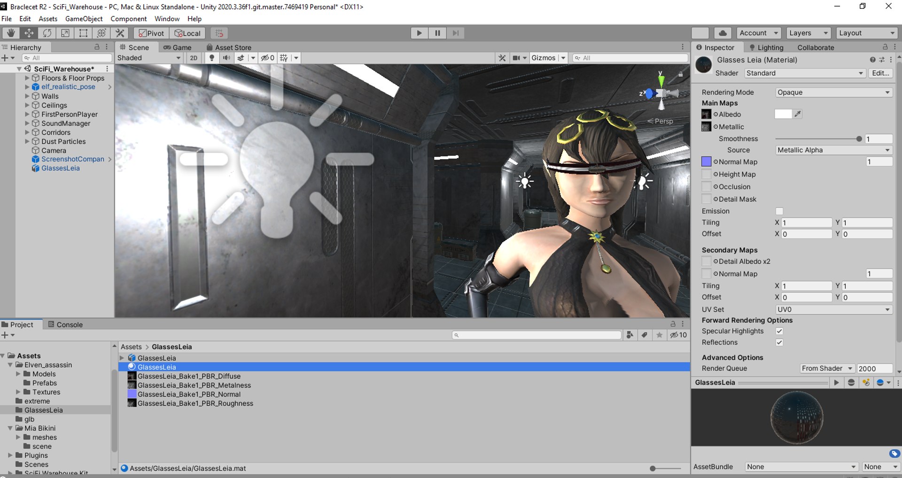Open the Layers dropdown button

[x=808, y=33]
